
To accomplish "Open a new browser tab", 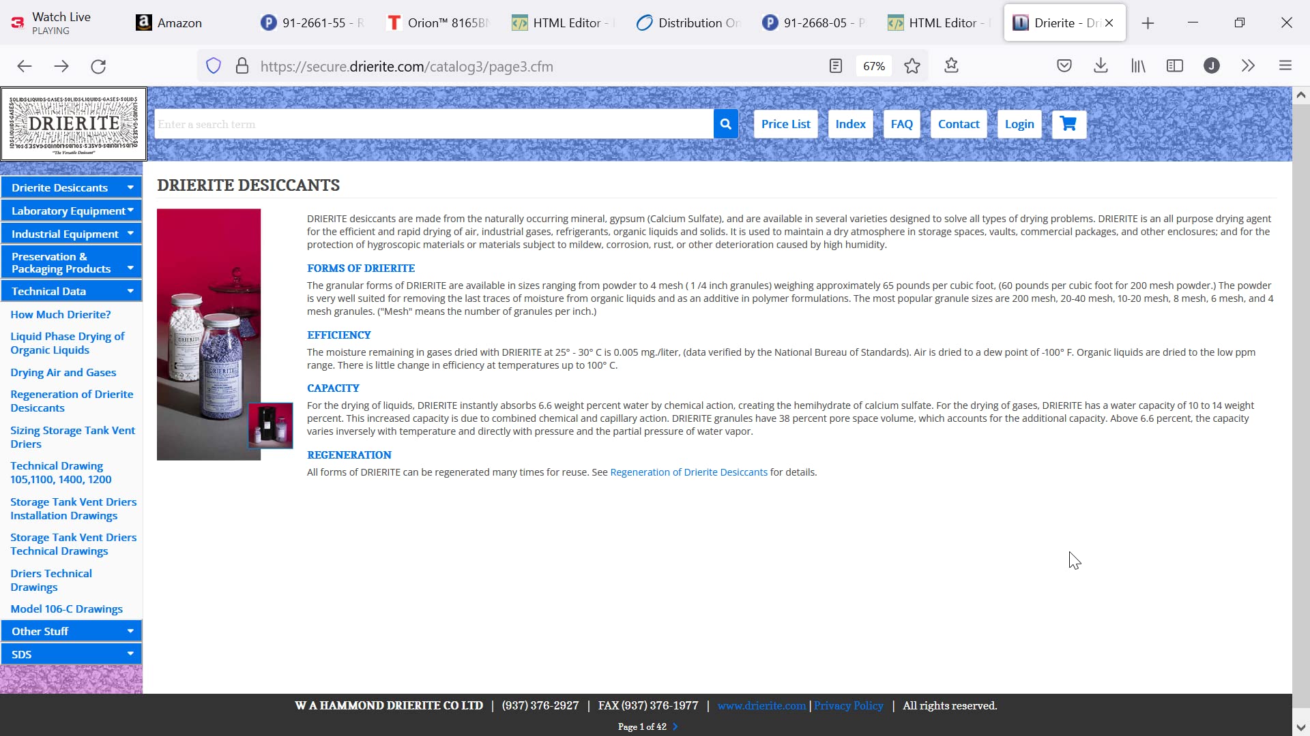I will click(x=1148, y=23).
